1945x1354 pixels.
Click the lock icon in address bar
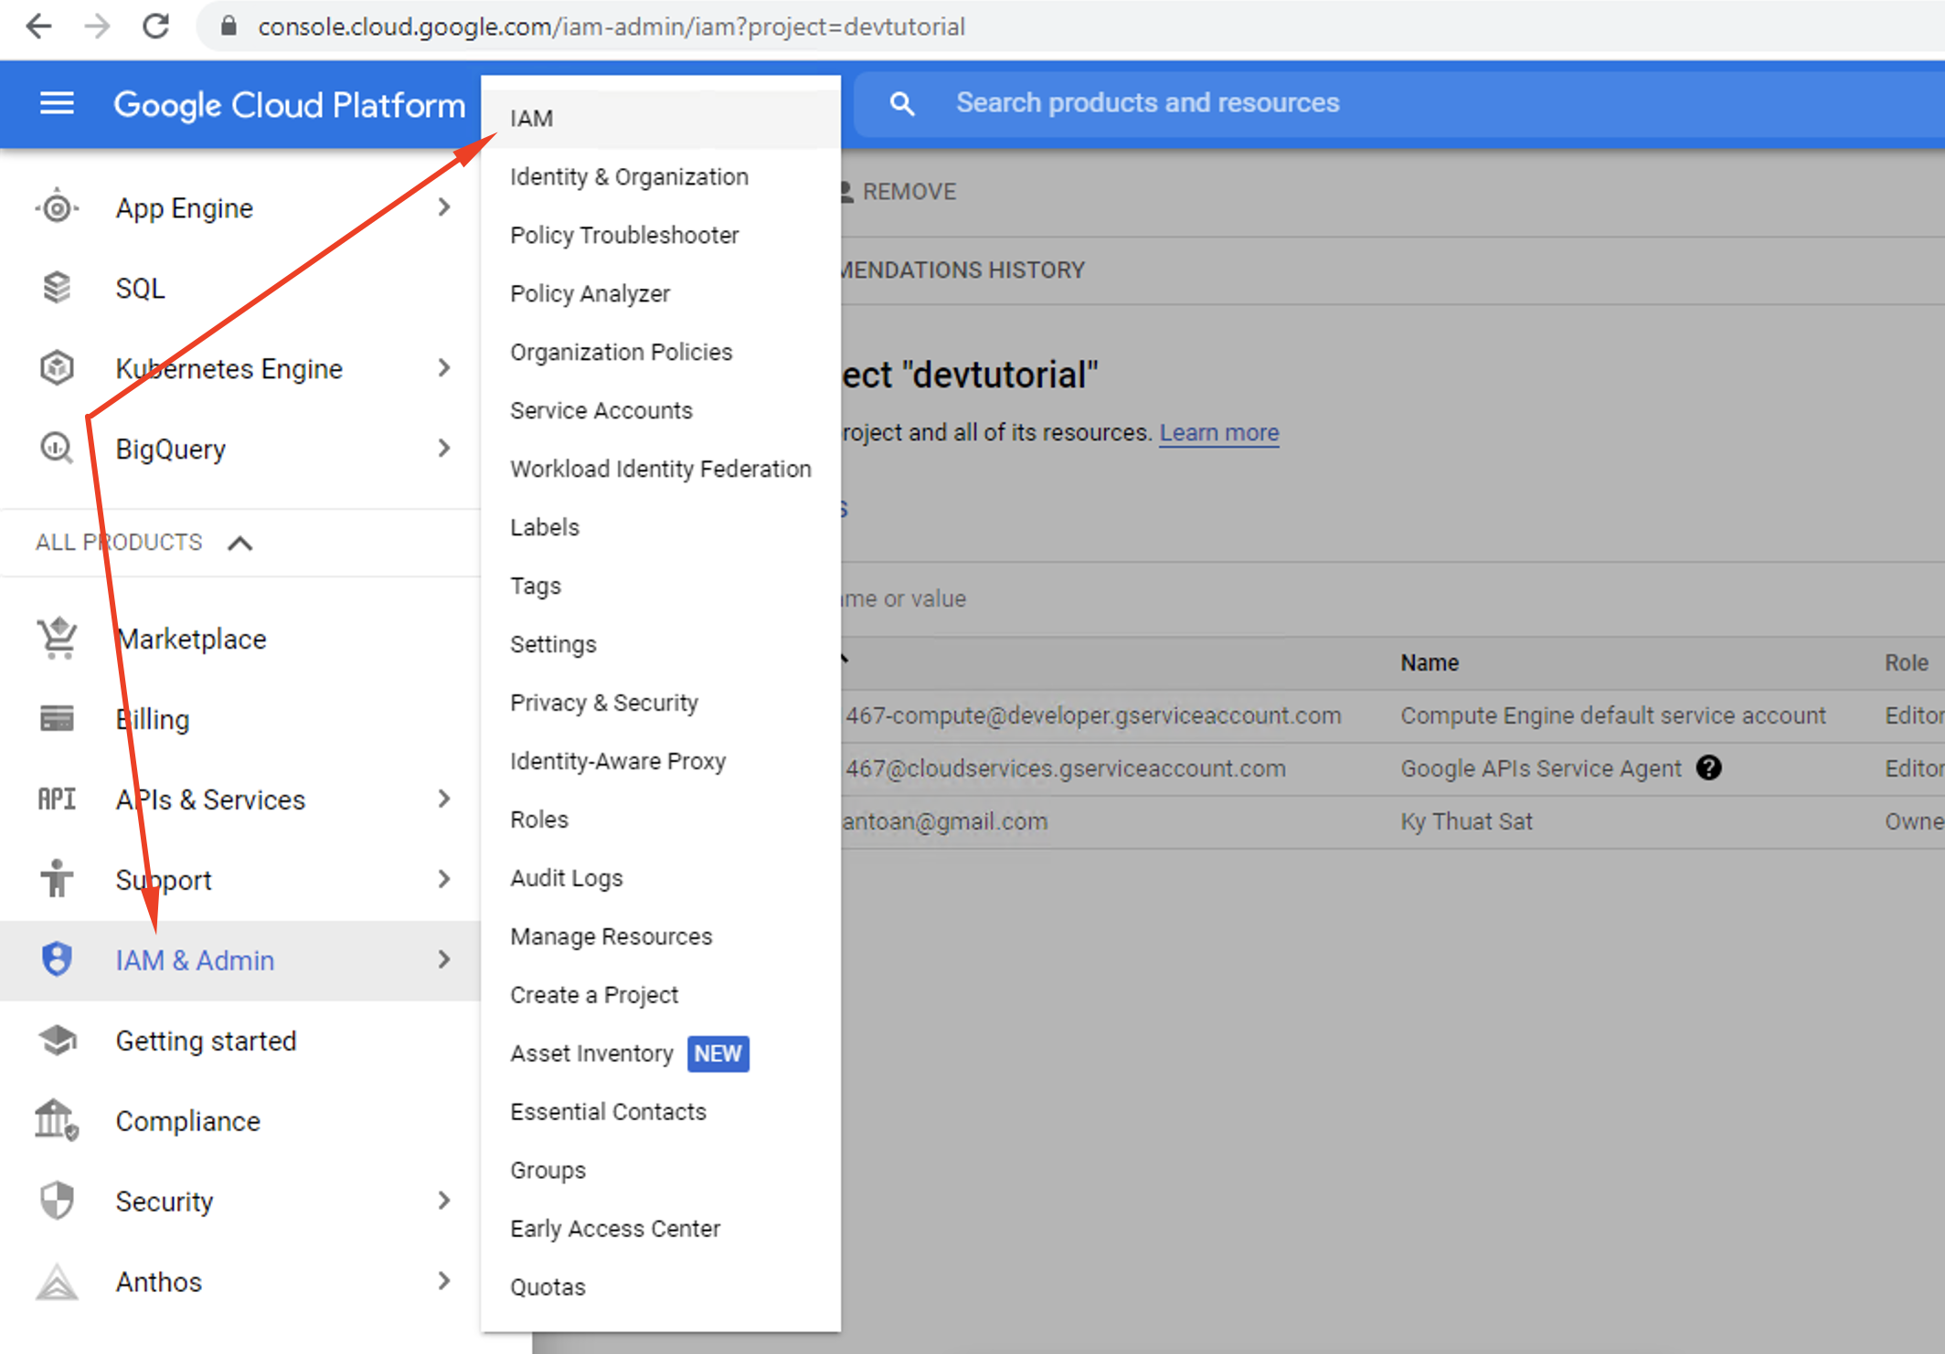[229, 26]
